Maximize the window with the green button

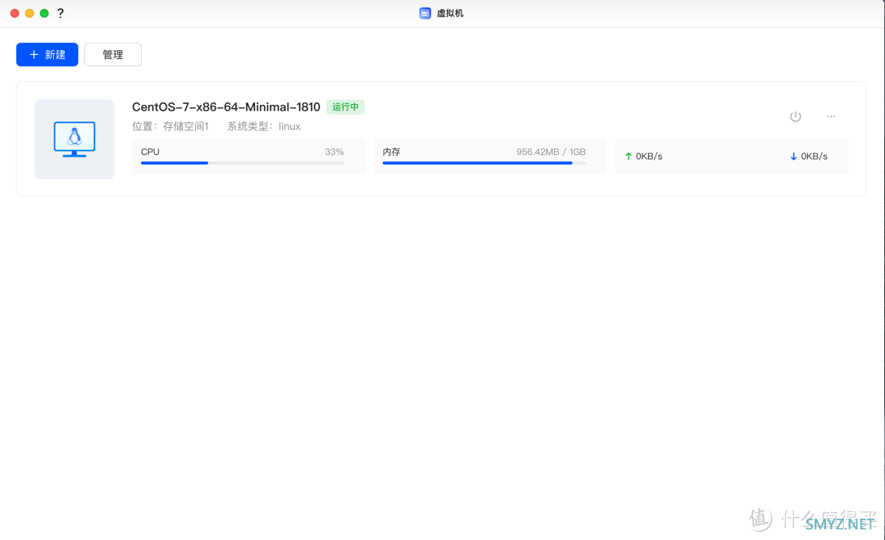[44, 13]
